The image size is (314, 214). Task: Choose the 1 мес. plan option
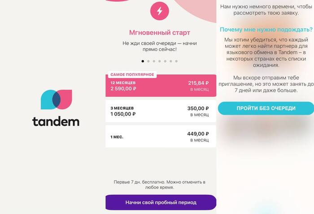pyautogui.click(x=161, y=137)
